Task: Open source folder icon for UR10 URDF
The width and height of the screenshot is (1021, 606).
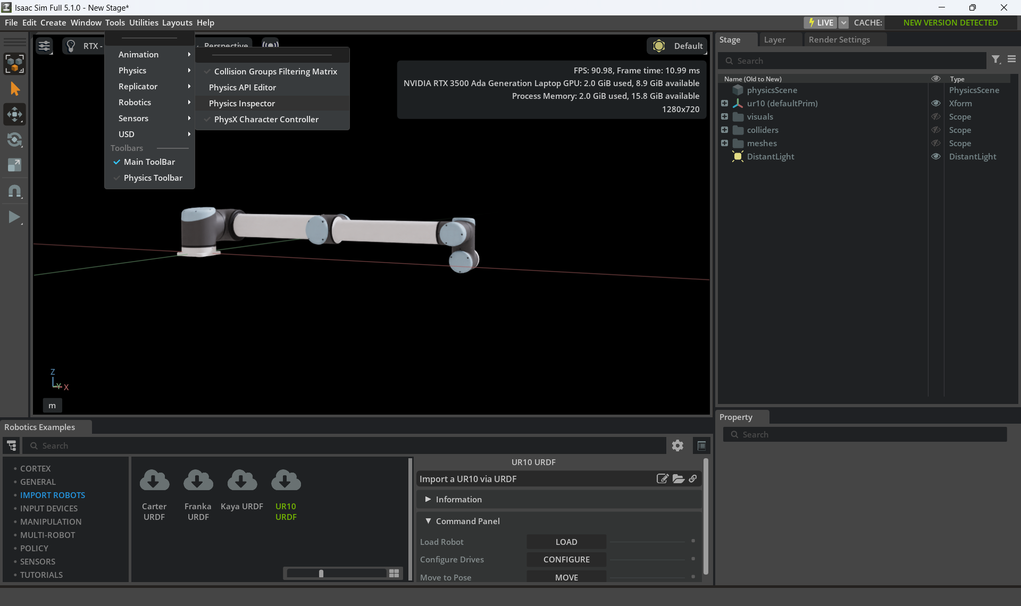Action: pos(678,478)
